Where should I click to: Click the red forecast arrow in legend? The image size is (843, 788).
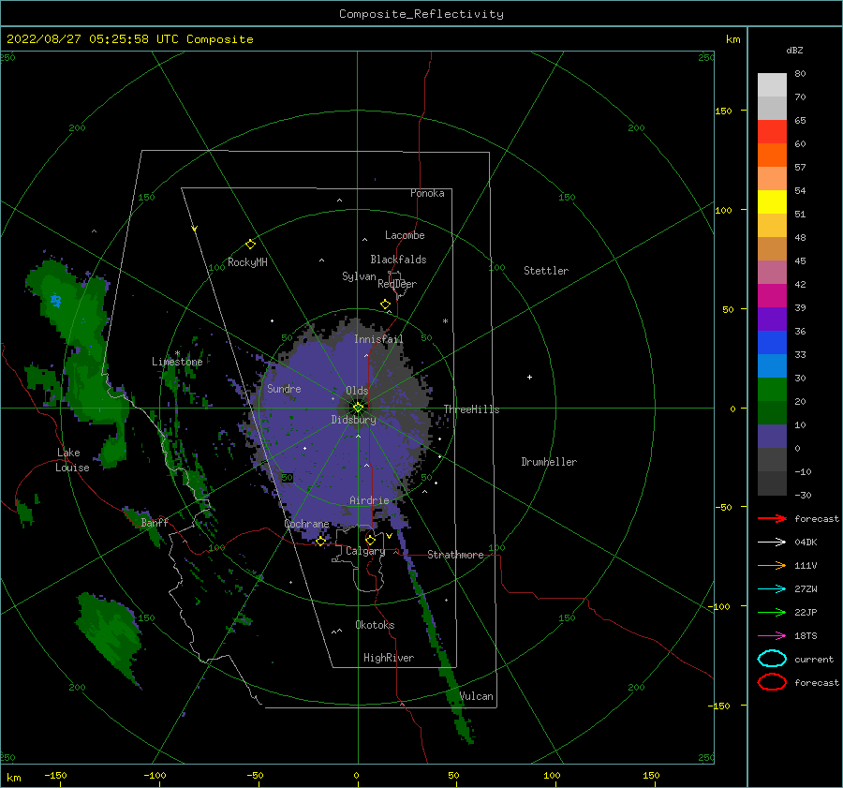click(x=772, y=518)
